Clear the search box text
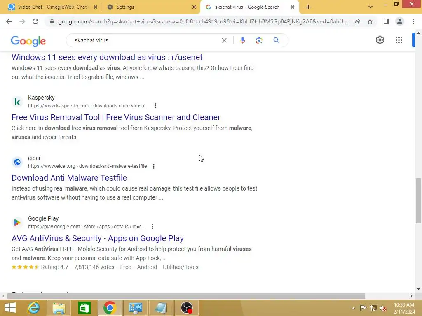Viewport: 422px width, 316px height. pyautogui.click(x=224, y=40)
